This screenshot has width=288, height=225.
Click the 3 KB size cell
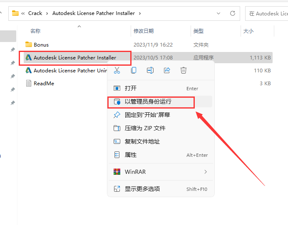[x=265, y=84]
